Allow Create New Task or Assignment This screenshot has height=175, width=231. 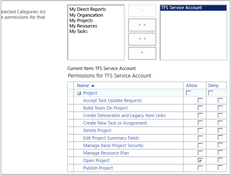coord(200,123)
